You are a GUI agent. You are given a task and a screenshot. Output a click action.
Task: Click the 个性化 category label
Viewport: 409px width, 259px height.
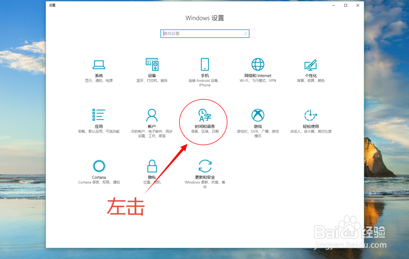pyautogui.click(x=311, y=76)
